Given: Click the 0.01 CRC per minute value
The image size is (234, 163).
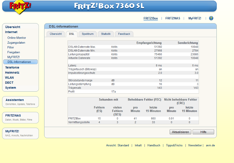Looking at the screenshot, I should pos(171,119).
